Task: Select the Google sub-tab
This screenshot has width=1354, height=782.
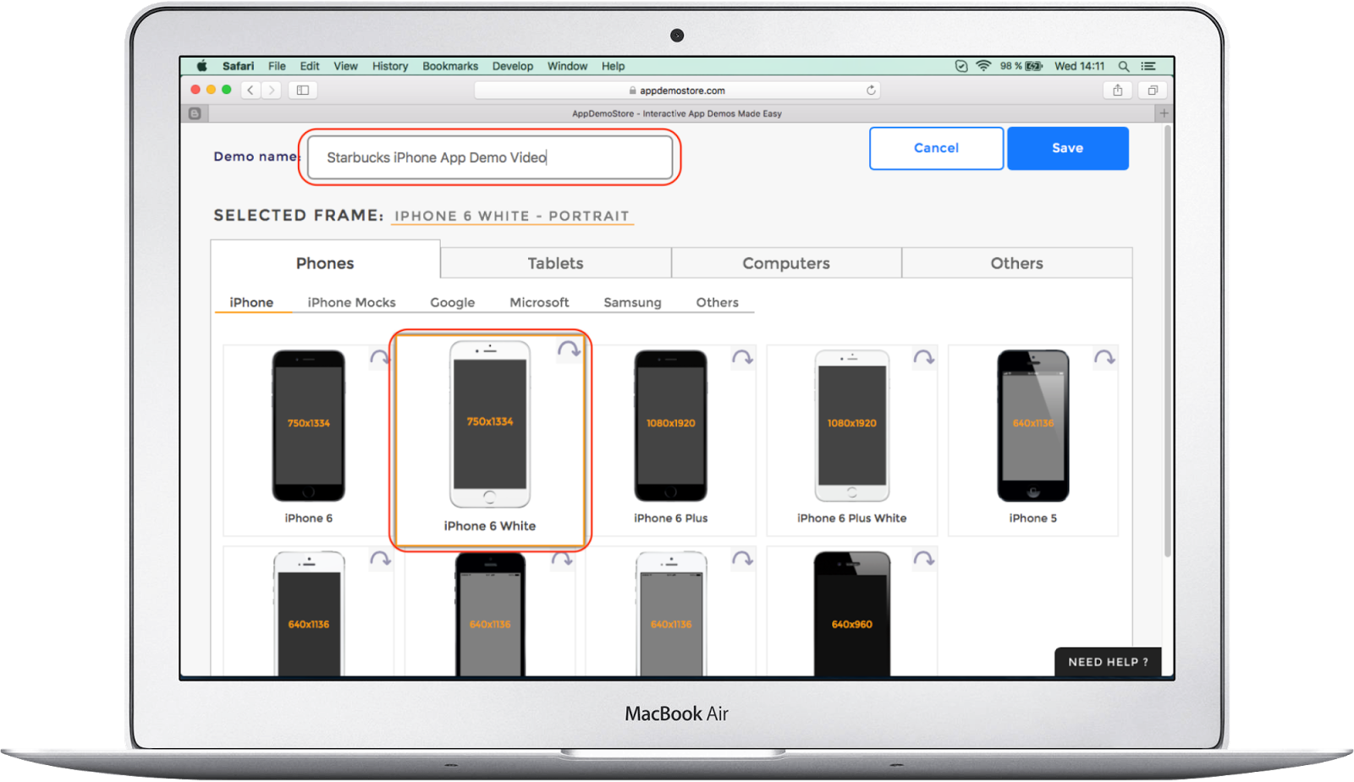Action: tap(453, 302)
